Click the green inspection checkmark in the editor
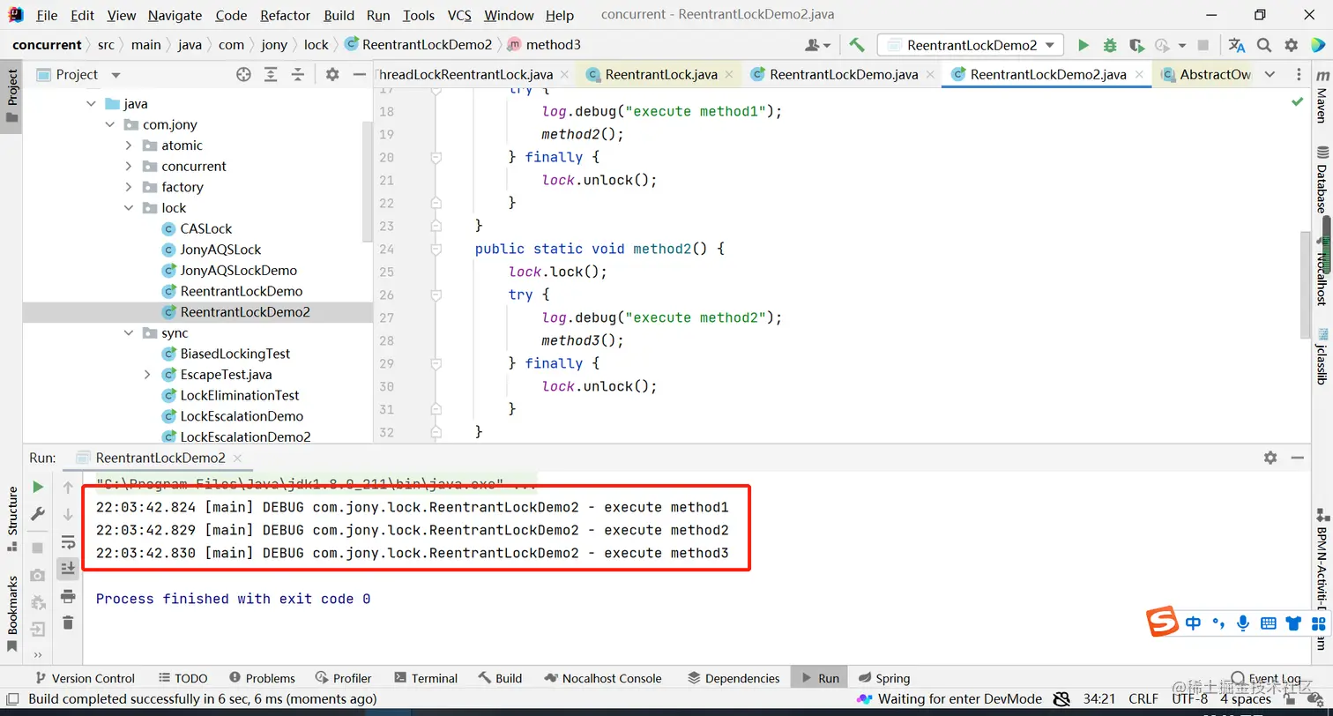The width and height of the screenshot is (1333, 716). (1297, 102)
